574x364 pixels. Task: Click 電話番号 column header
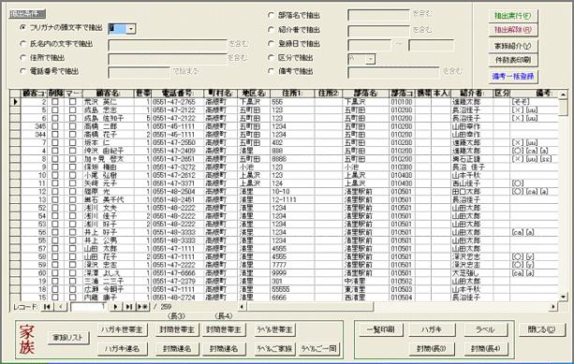pos(177,94)
